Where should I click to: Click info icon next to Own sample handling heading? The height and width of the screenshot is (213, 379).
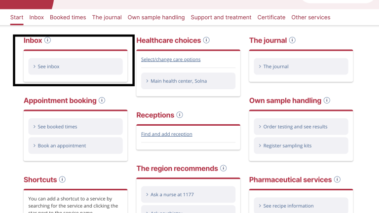[327, 100]
